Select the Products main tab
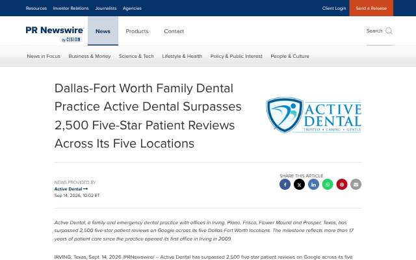The height and width of the screenshot is (260, 416). point(137,31)
